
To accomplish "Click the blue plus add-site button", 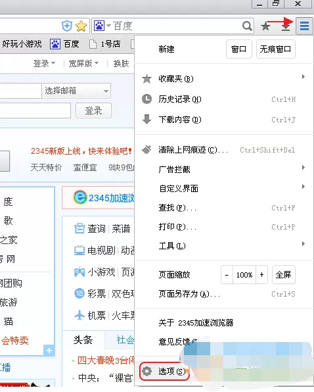I will coord(49,351).
